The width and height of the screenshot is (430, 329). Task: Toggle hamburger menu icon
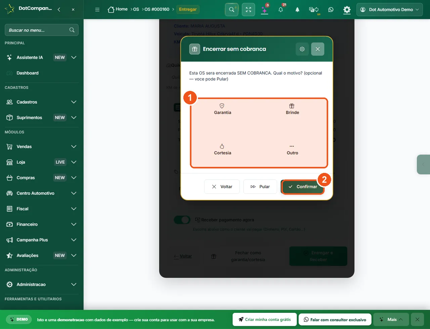tap(97, 10)
